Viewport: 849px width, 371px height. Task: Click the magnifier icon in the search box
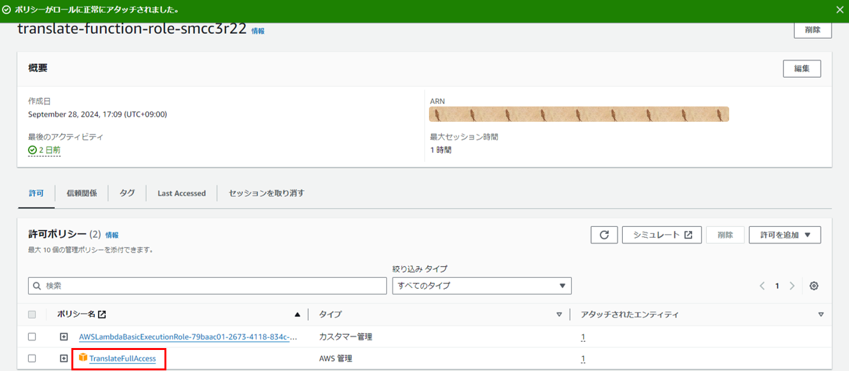tap(37, 286)
